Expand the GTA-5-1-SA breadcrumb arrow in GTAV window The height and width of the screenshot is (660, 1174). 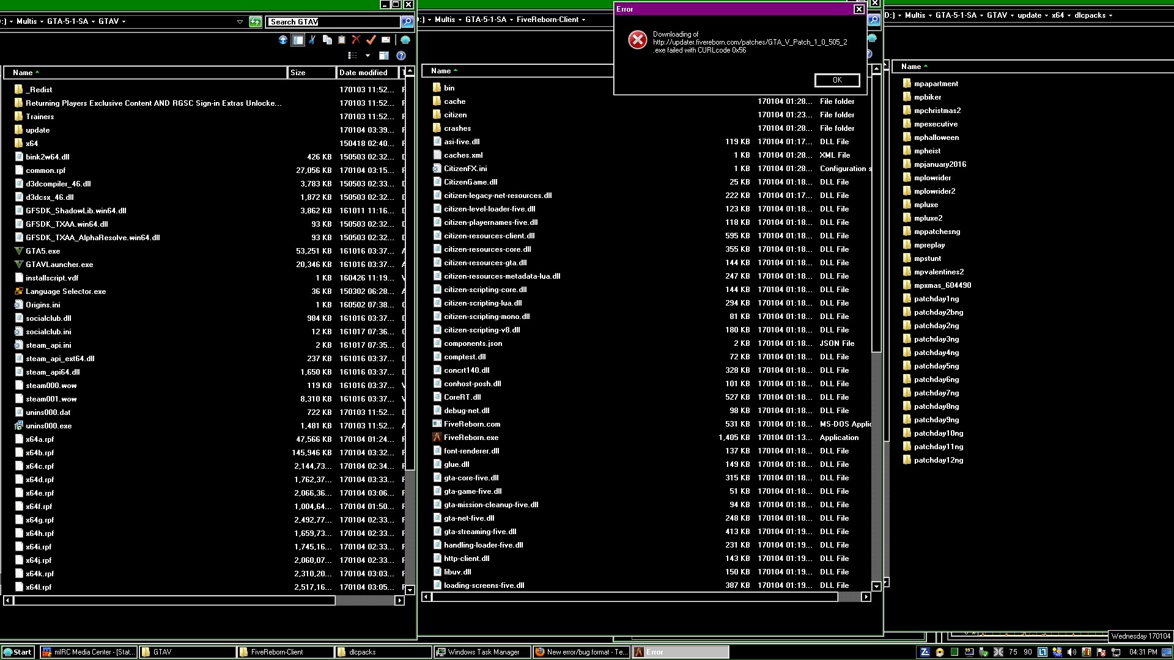(x=93, y=21)
